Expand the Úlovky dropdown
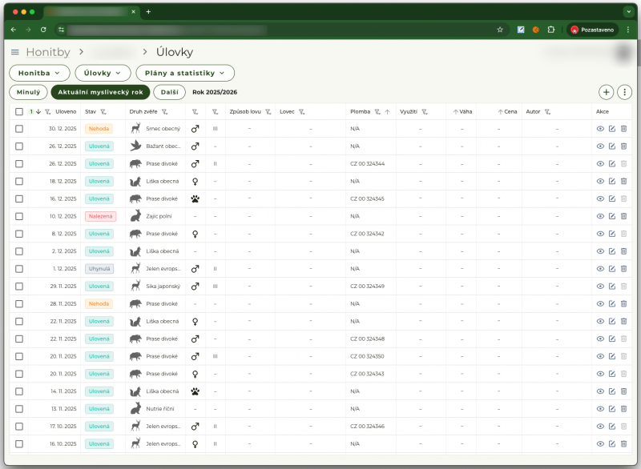Viewport: 641px width, 469px height. (103, 73)
